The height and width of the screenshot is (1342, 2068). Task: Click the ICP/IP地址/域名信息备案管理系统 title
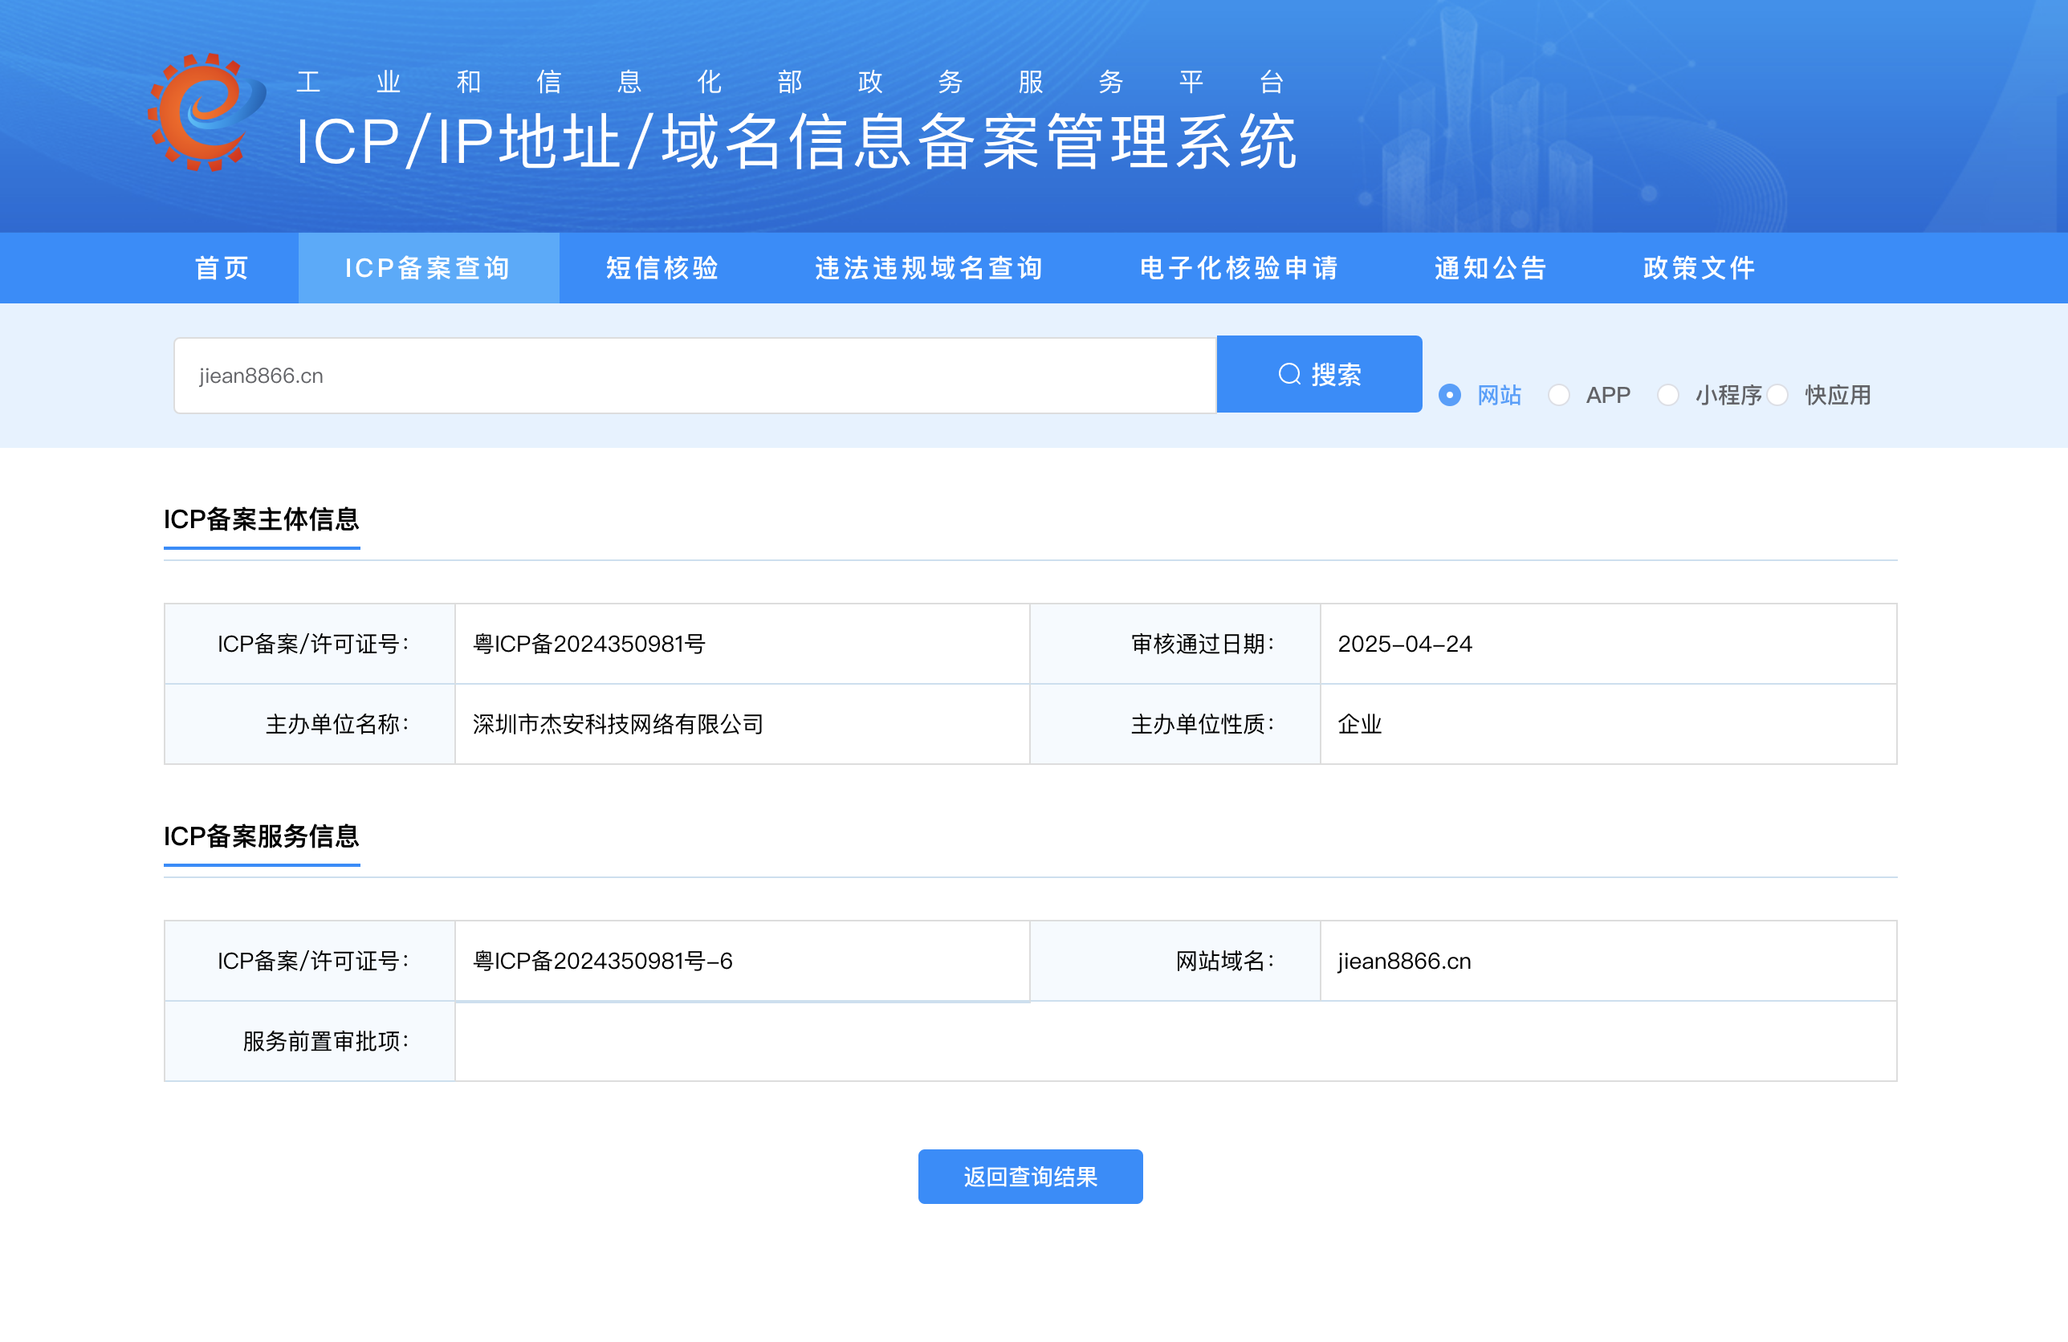pos(795,142)
